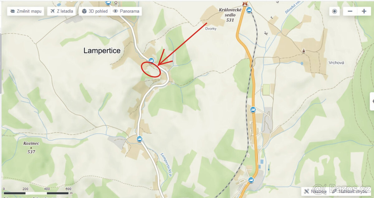The width and height of the screenshot is (374, 198).
Task: Zoom in with the plus button
Action: 364,11
